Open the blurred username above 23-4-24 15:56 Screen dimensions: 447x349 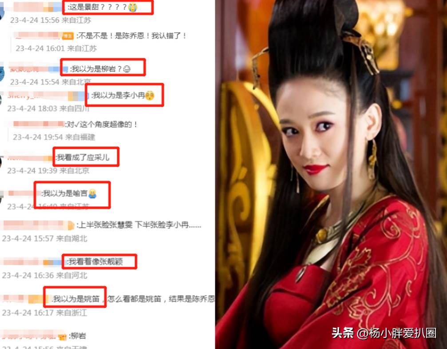coord(38,7)
